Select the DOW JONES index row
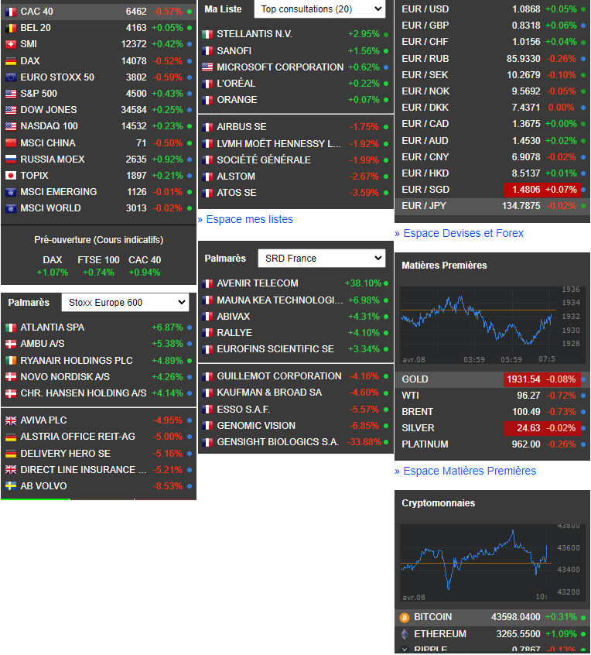The width and height of the screenshot is (591, 655). click(x=98, y=110)
